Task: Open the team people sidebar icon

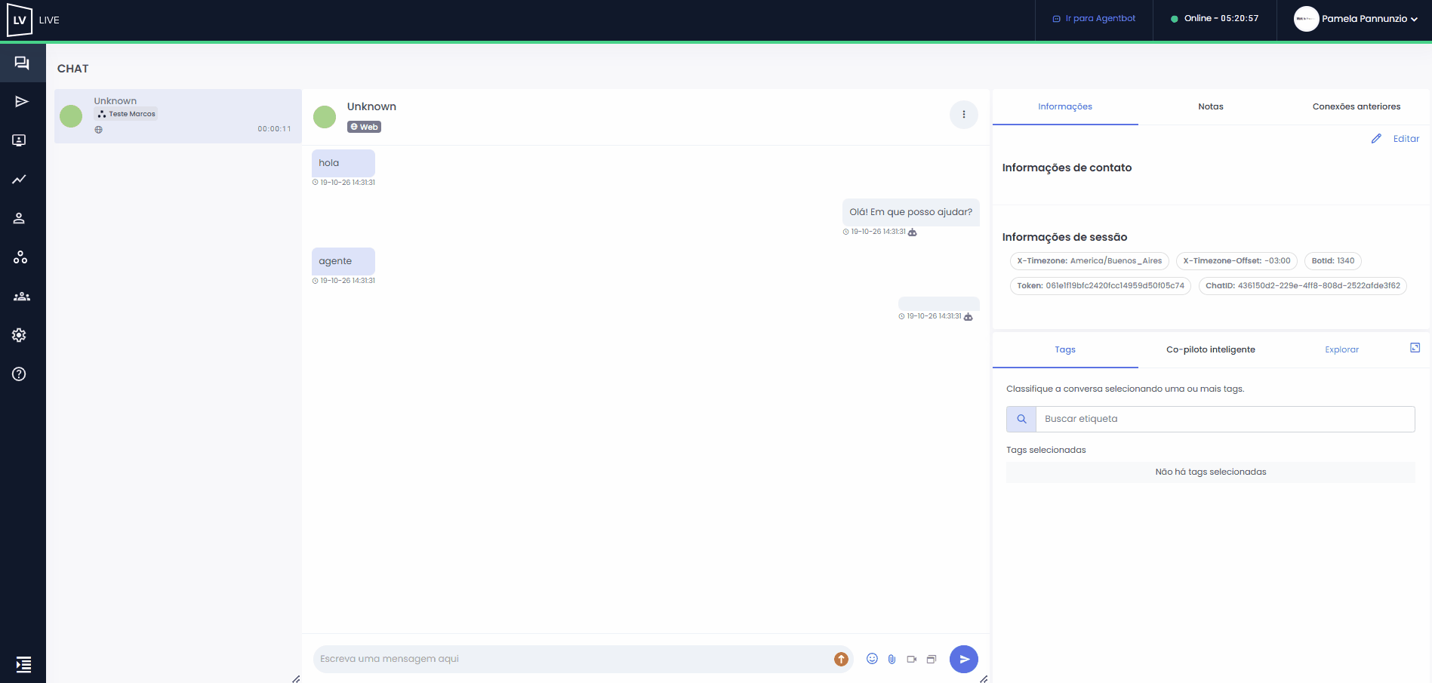Action: (22, 297)
